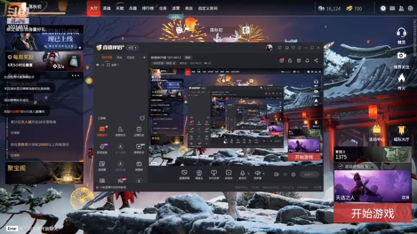Open the 活动中心 activity center
Image resolution: width=417 pixels, height=234 pixels.
coord(376,133)
